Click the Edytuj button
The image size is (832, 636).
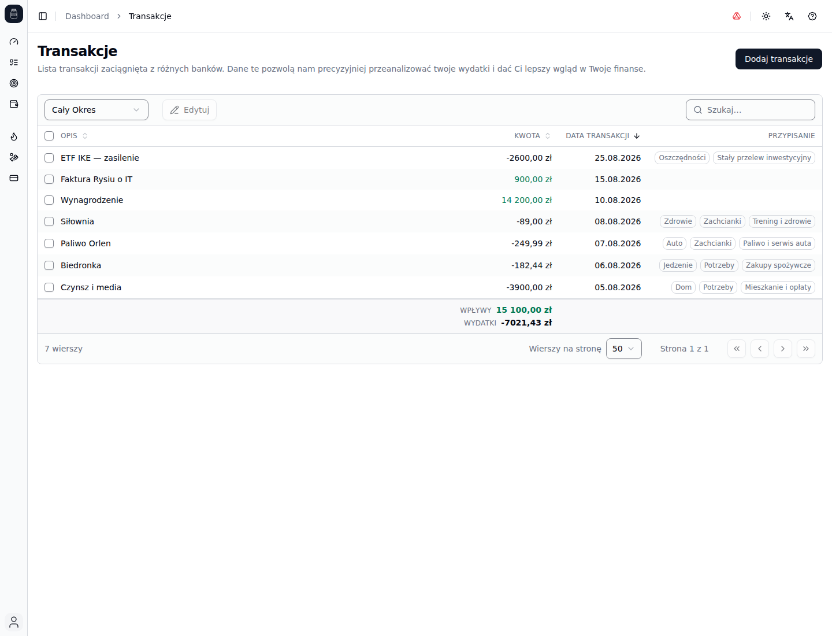(190, 110)
